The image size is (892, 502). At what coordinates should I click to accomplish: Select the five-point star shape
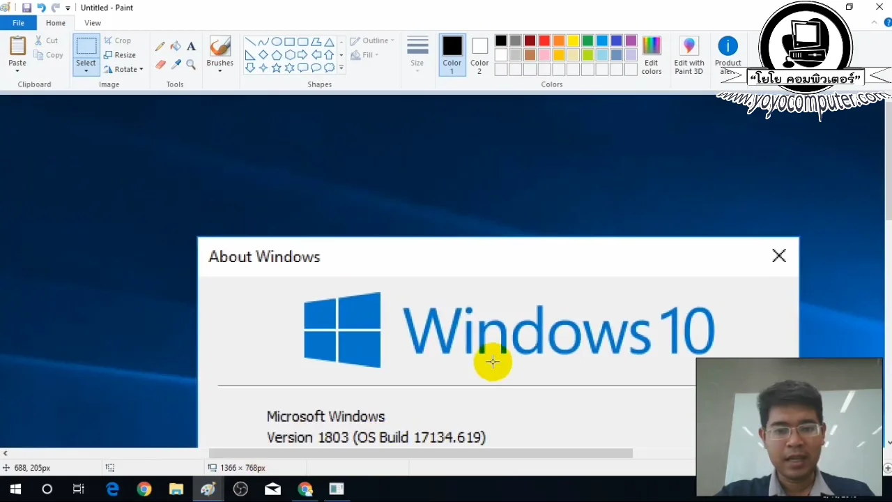(x=277, y=68)
